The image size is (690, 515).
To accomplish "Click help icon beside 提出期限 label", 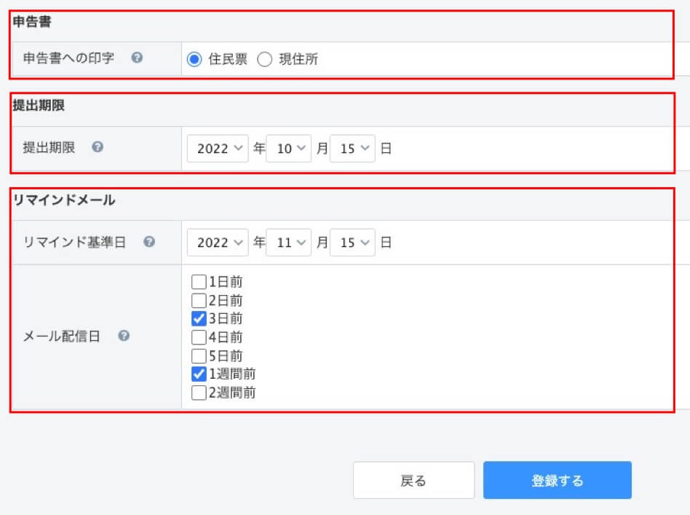I will (98, 147).
